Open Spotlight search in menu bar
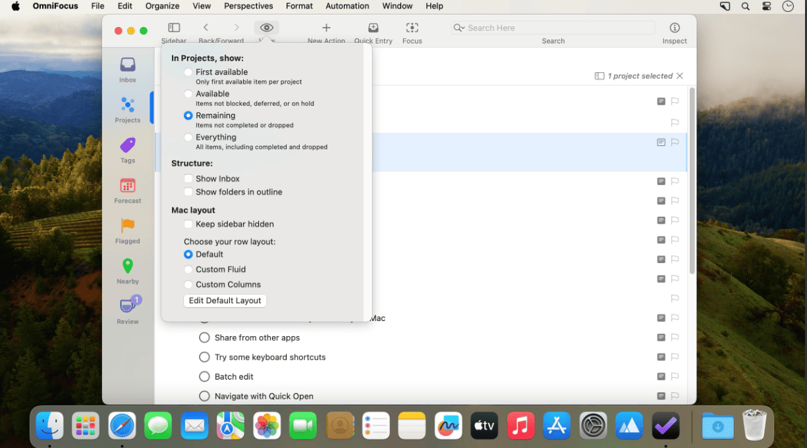The image size is (807, 448). tap(746, 6)
